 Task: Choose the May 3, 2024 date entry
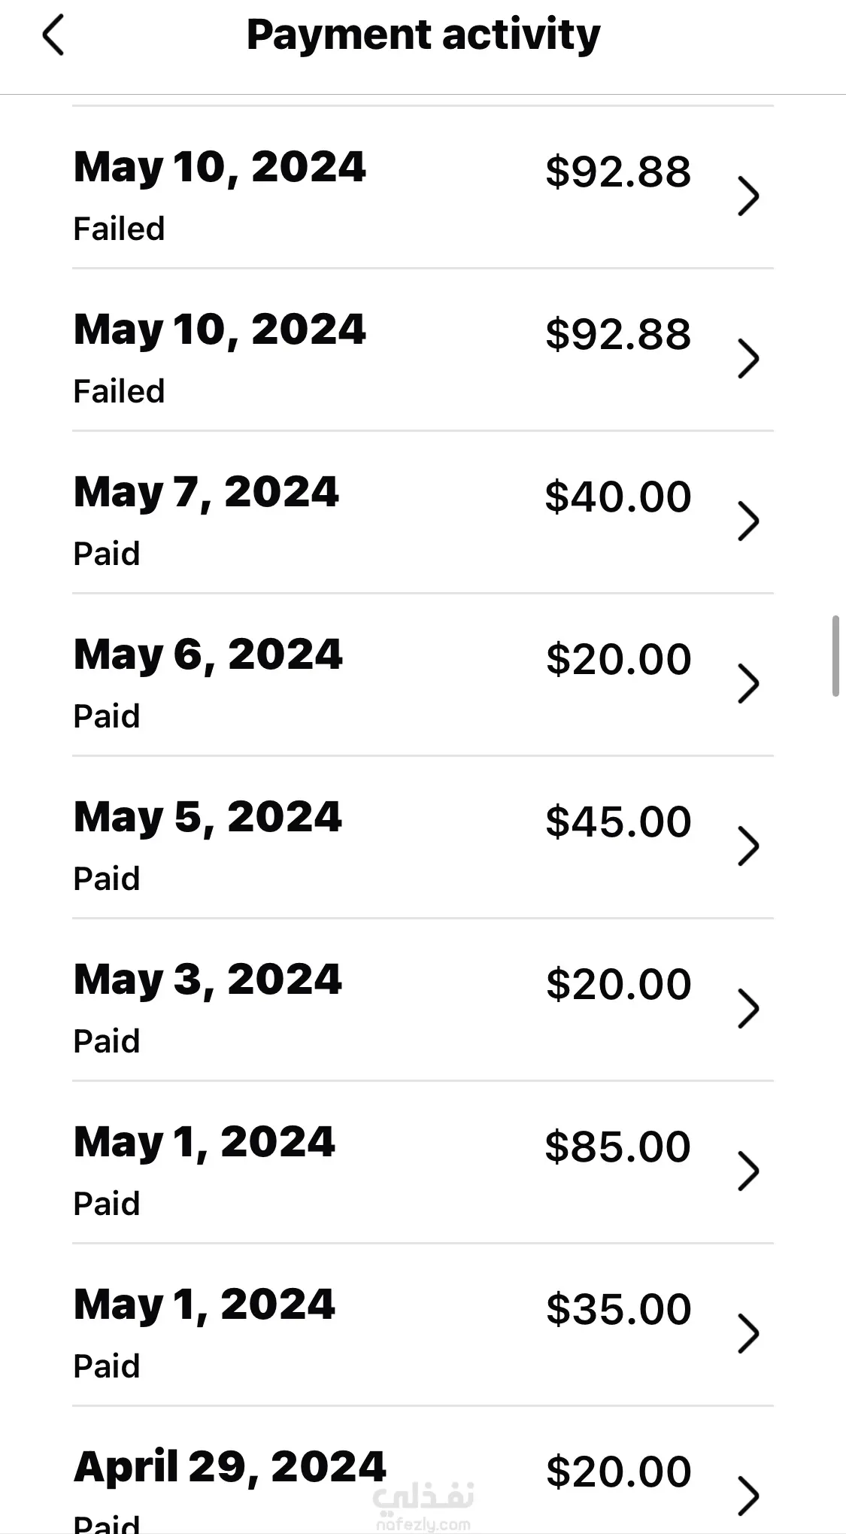208,980
